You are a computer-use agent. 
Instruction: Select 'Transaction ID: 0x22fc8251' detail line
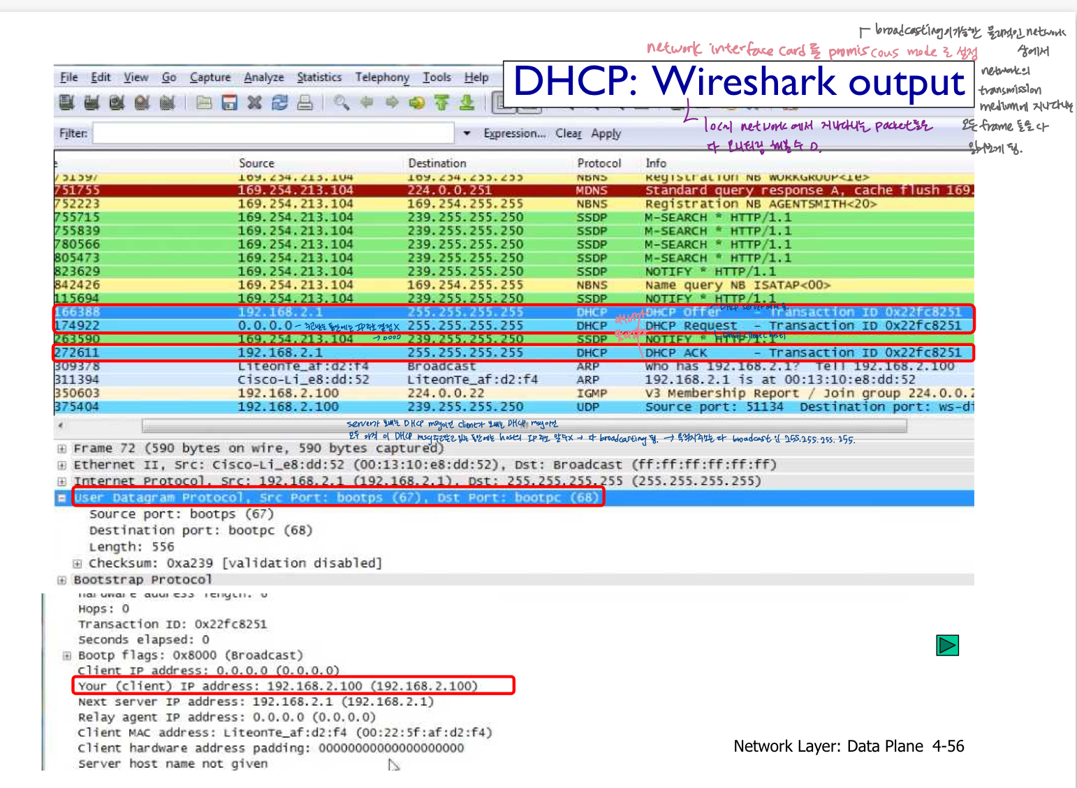[x=173, y=624]
